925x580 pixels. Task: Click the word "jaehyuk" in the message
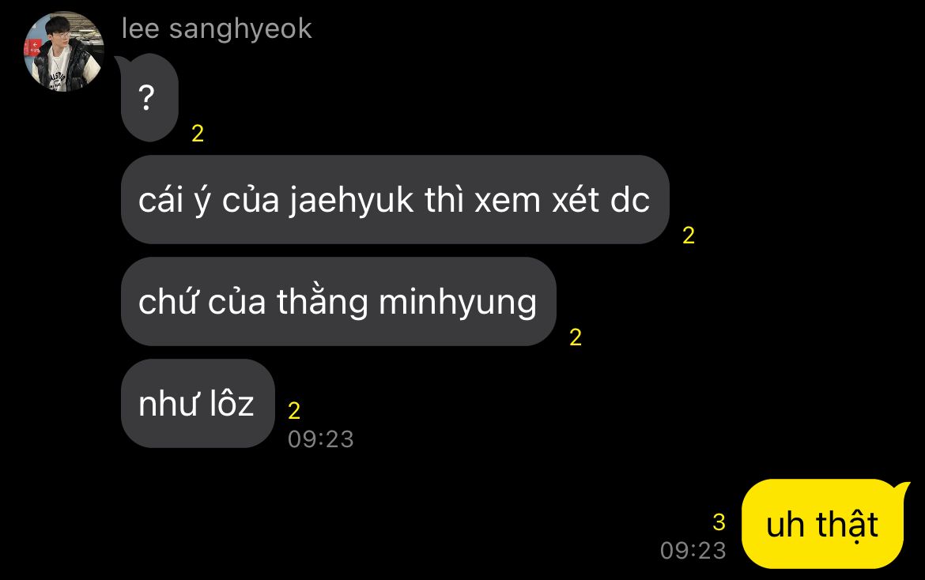click(351, 201)
